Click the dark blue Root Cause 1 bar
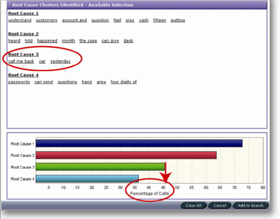Viewport: 280px width, 219px height. click(139, 143)
